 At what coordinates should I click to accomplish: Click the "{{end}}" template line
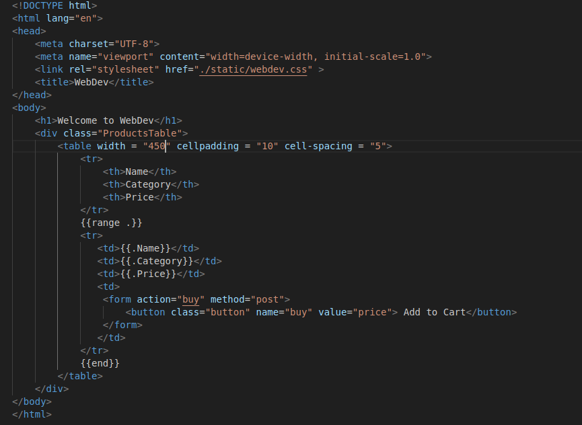click(100, 363)
